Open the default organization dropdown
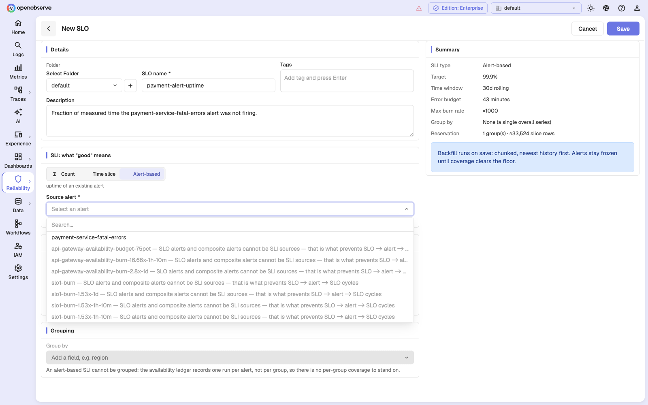Viewport: 648px width, 405px height. (536, 8)
